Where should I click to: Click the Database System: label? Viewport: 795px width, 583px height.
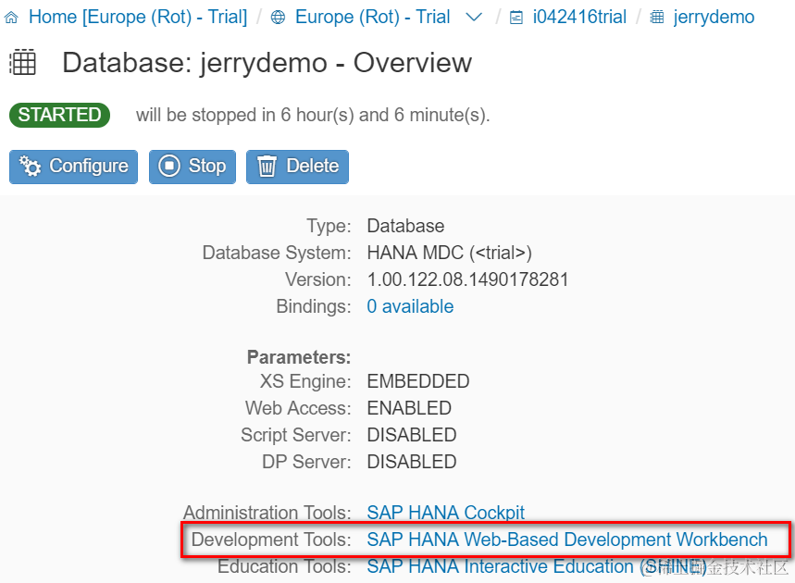pyautogui.click(x=277, y=253)
